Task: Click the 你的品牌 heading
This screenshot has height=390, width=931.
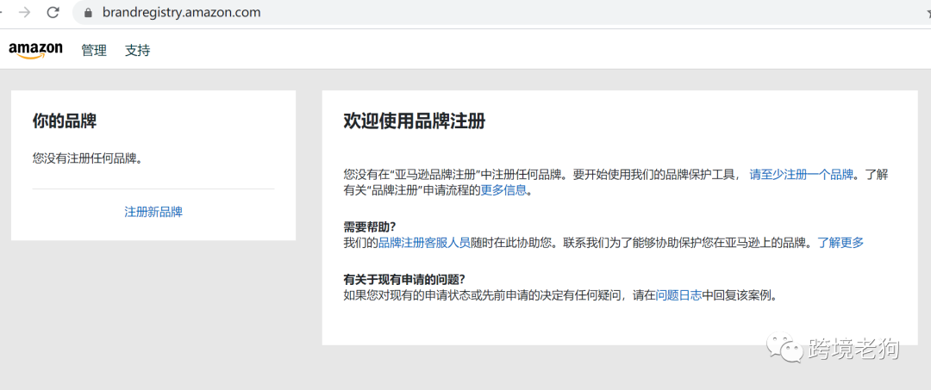Action: pos(64,121)
